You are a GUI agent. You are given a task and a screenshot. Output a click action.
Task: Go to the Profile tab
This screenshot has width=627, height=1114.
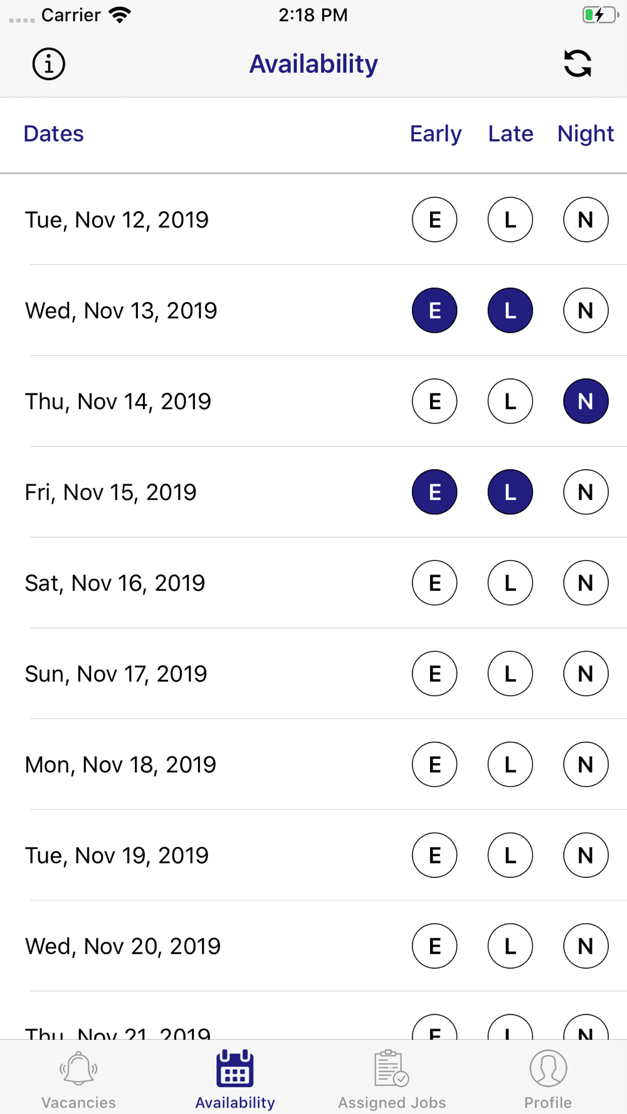tap(548, 1080)
